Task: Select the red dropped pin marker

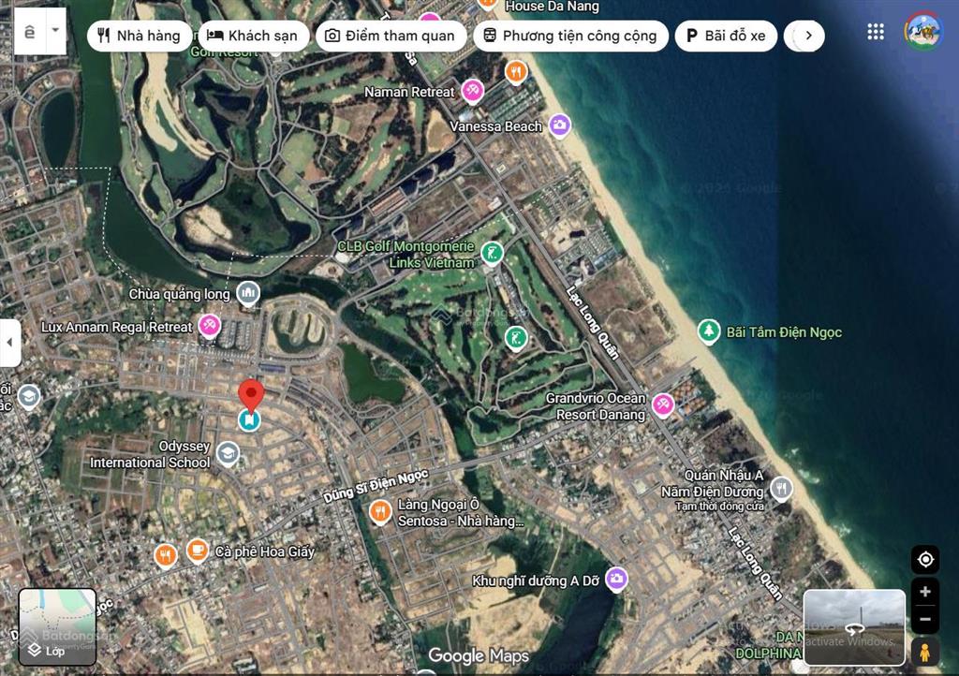Action: point(251,394)
